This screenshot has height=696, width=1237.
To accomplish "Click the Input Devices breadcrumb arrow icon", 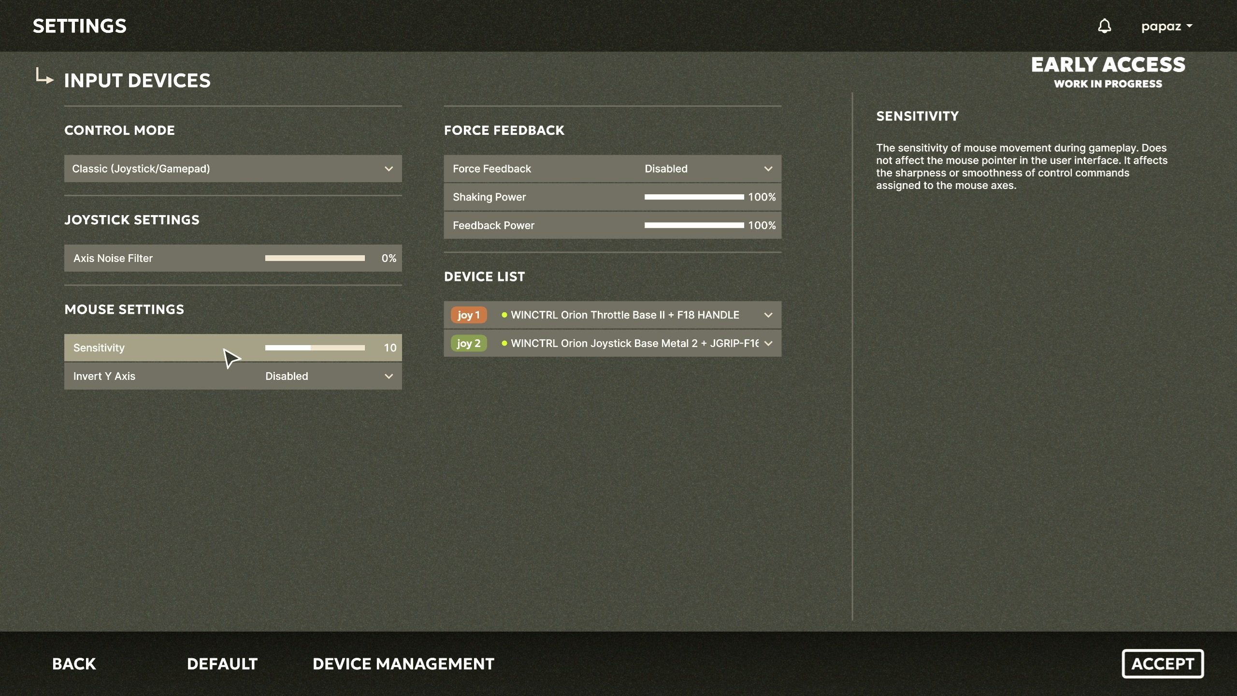I will point(44,76).
